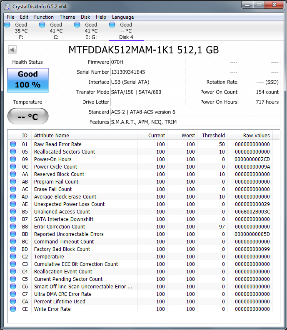This screenshot has width=287, height=330.
Task: Click the Raw Values column header
Action: click(x=250, y=136)
